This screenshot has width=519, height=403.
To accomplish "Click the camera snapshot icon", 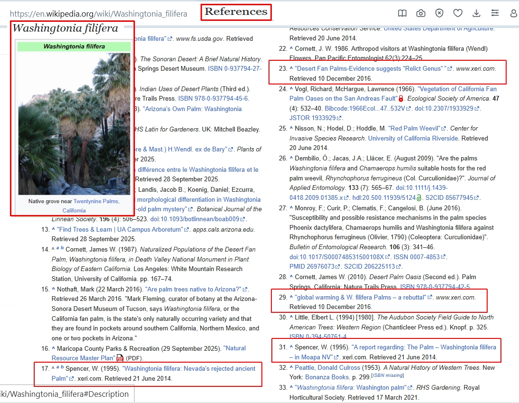I will [421, 13].
